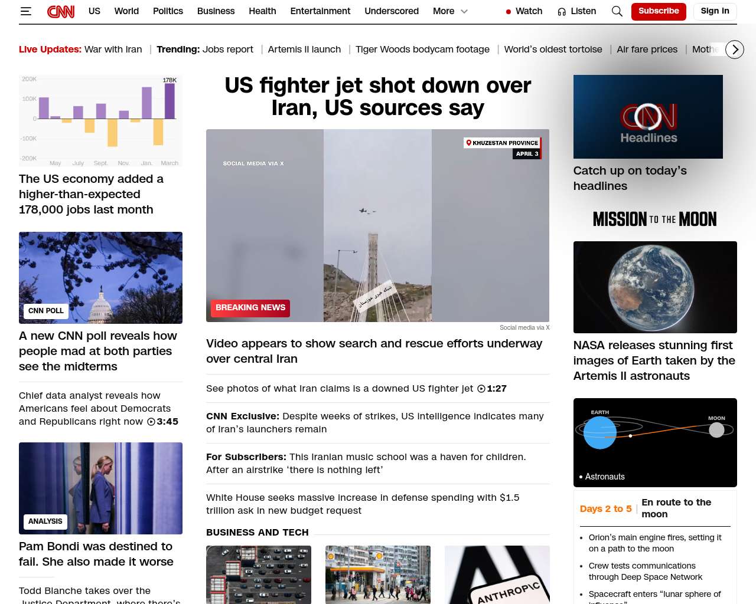Open Tiger Woods bodycam footage link
756x604 pixels.
pos(422,50)
